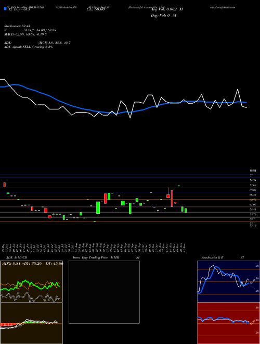Image resolution: width=260 pixels, height=344 pixels.
Task: Click the last green candlestick on the chart
Action: tap(186, 211)
